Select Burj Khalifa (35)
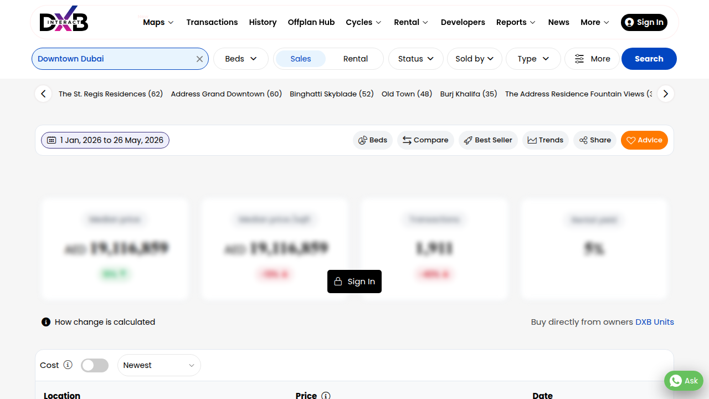 (469, 94)
